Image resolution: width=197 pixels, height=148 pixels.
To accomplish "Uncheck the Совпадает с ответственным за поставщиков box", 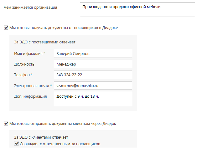I will (17, 144).
